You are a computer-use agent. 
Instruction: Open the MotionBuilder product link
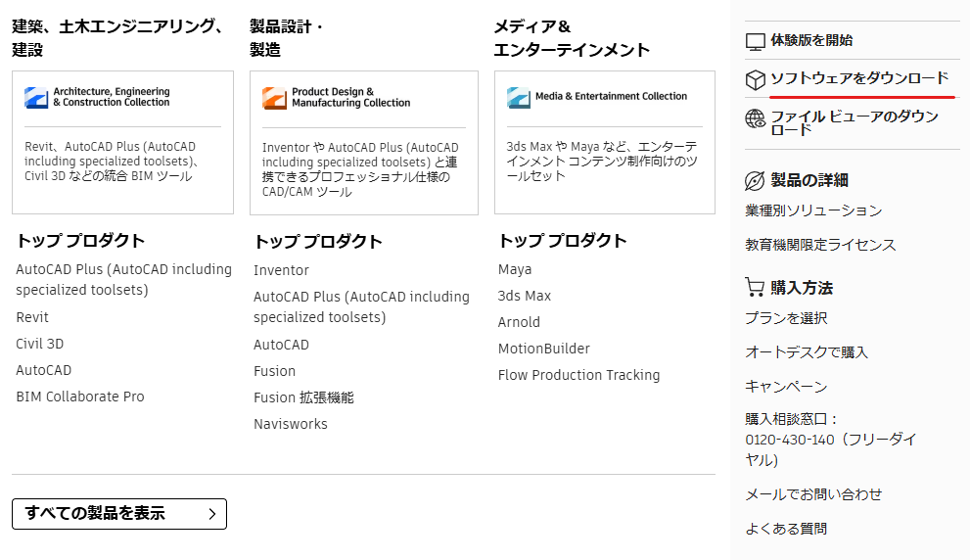click(x=544, y=349)
